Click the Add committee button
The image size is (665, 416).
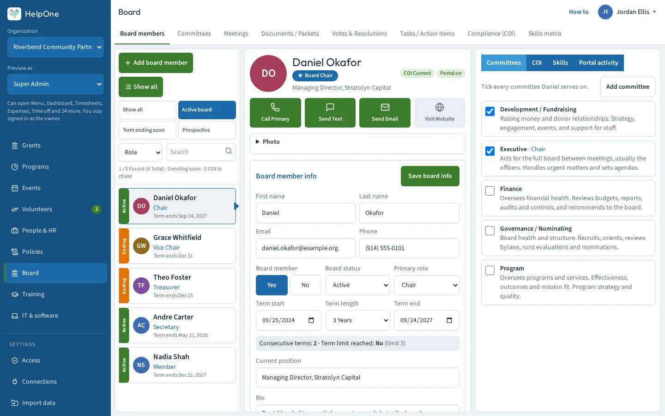[628, 87]
